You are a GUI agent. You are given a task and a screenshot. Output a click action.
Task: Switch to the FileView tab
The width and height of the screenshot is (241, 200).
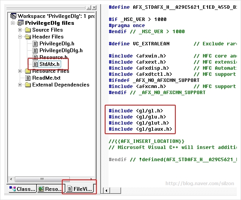point(80,189)
